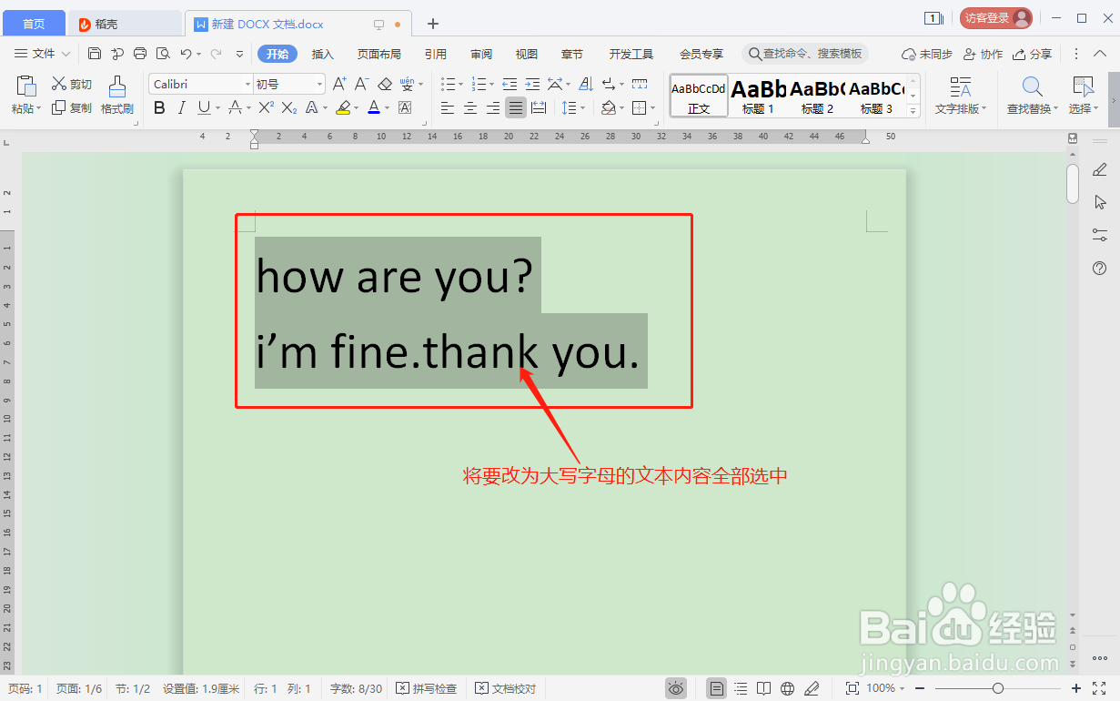This screenshot has width=1120, height=701.
Task: Click the Print icon in quick access toolbar
Action: [x=140, y=54]
